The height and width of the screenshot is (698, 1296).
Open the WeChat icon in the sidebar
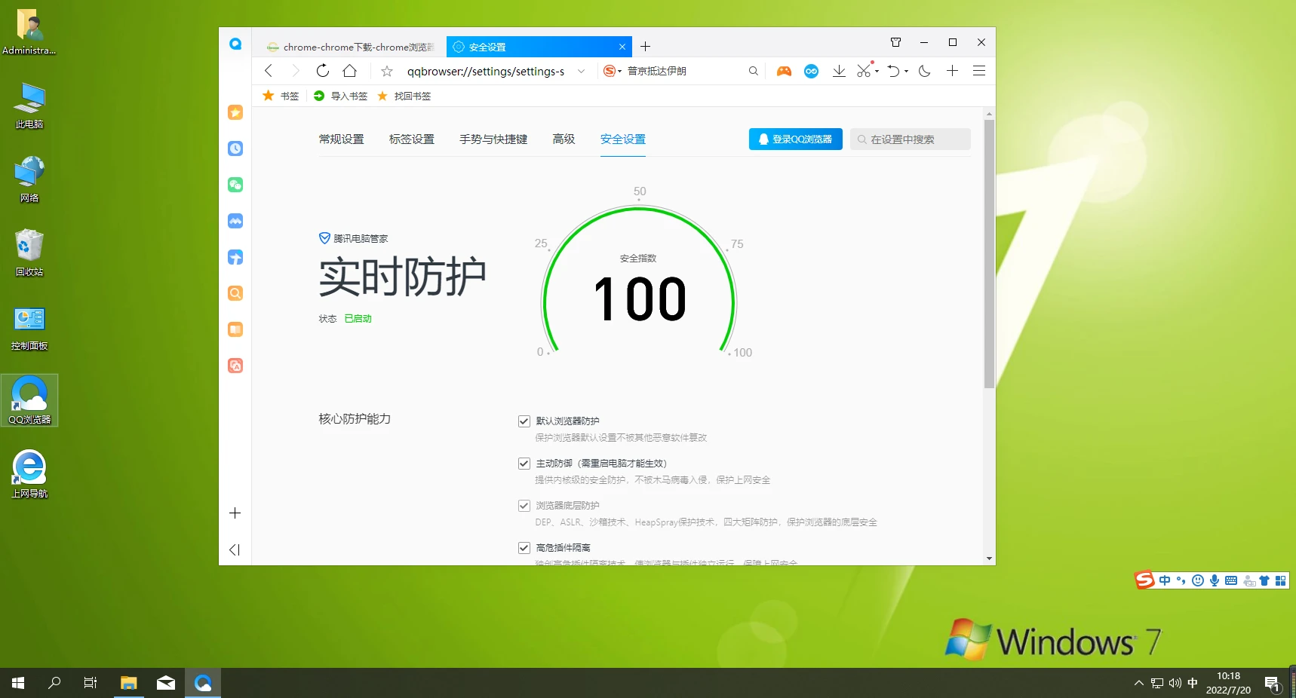[x=235, y=185]
